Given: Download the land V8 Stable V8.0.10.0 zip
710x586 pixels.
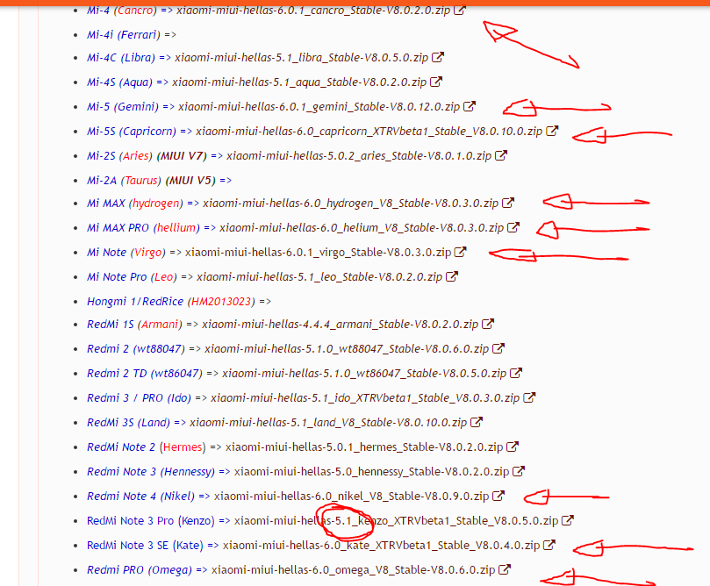Looking at the screenshot, I should point(328,422).
